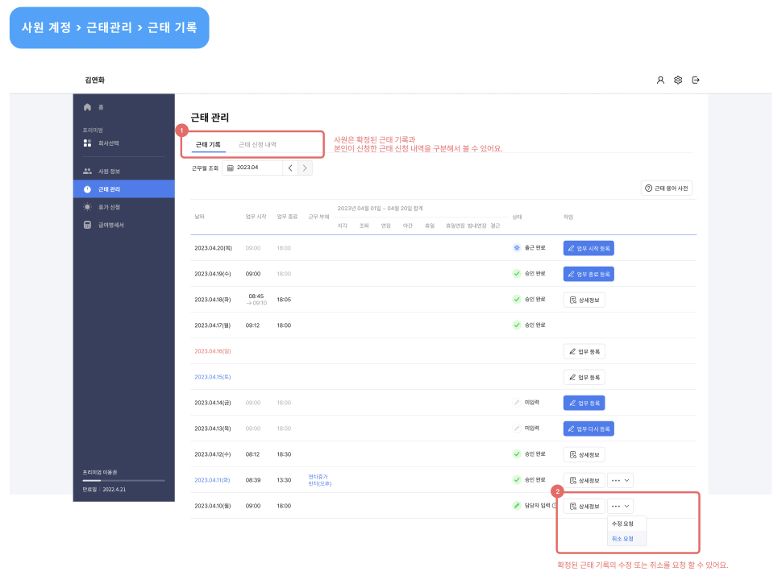The image size is (782, 584).
Task: Open 상세정보 for 2023.04.10
Action: tap(584, 506)
